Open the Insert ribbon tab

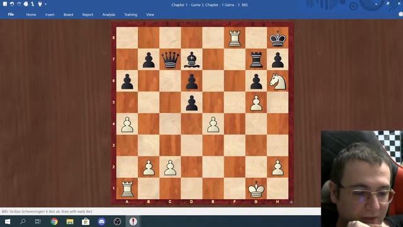50,15
